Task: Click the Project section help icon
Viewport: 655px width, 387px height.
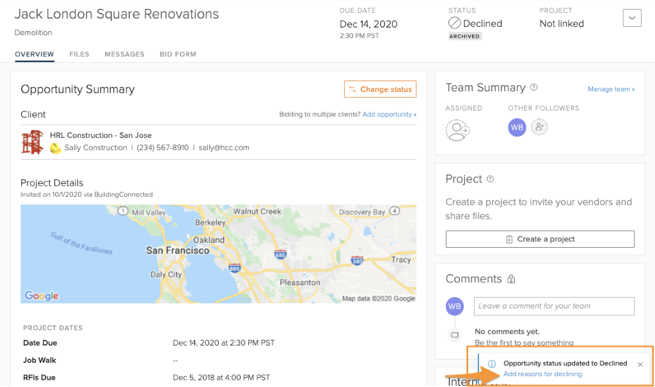Action: tap(491, 179)
